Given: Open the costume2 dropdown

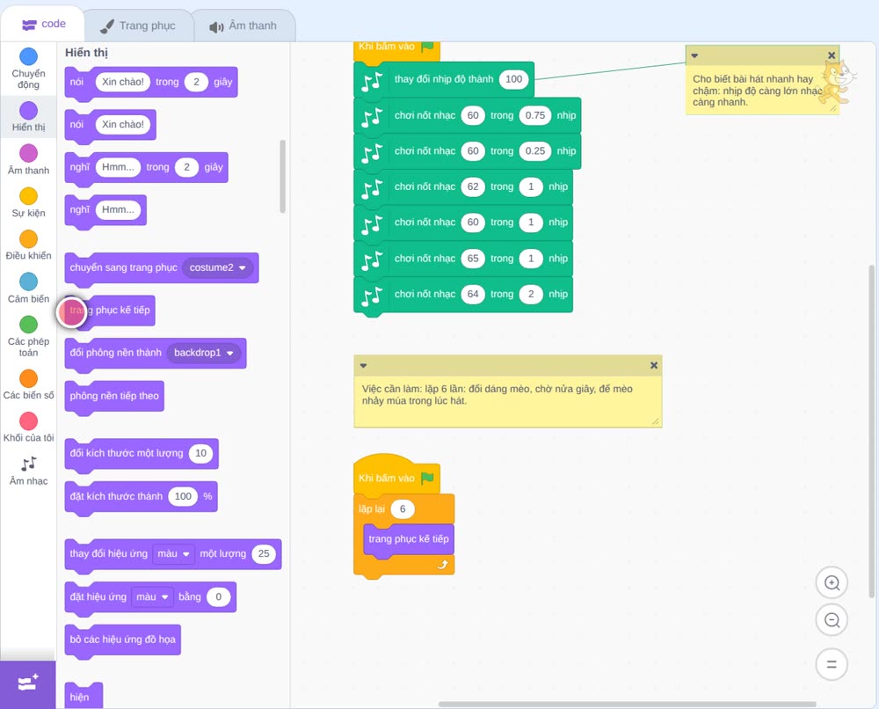Looking at the screenshot, I should click(218, 267).
